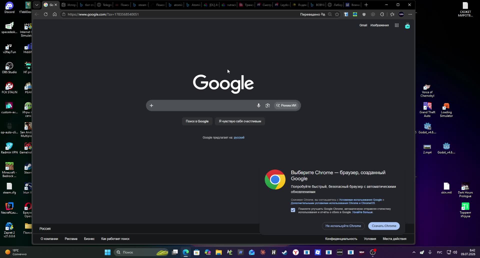Click the Windows Start button
The height and width of the screenshot is (258, 480).
pos(107,252)
